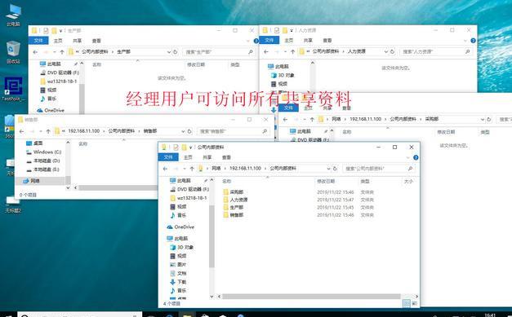This screenshot has height=317, width=512.
Task: Switch to 共享 tab in 公司内部资料 window
Action: pyautogui.click(x=207, y=157)
